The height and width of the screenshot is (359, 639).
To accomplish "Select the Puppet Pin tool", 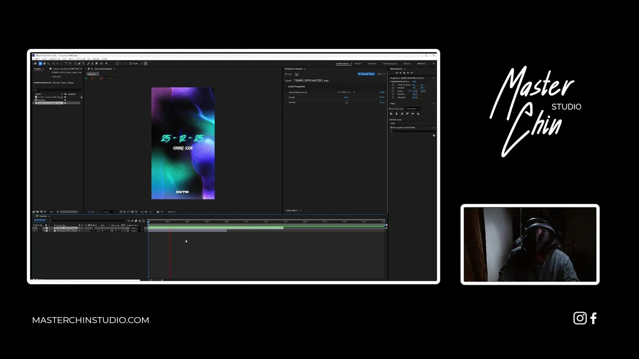I will point(106,63).
